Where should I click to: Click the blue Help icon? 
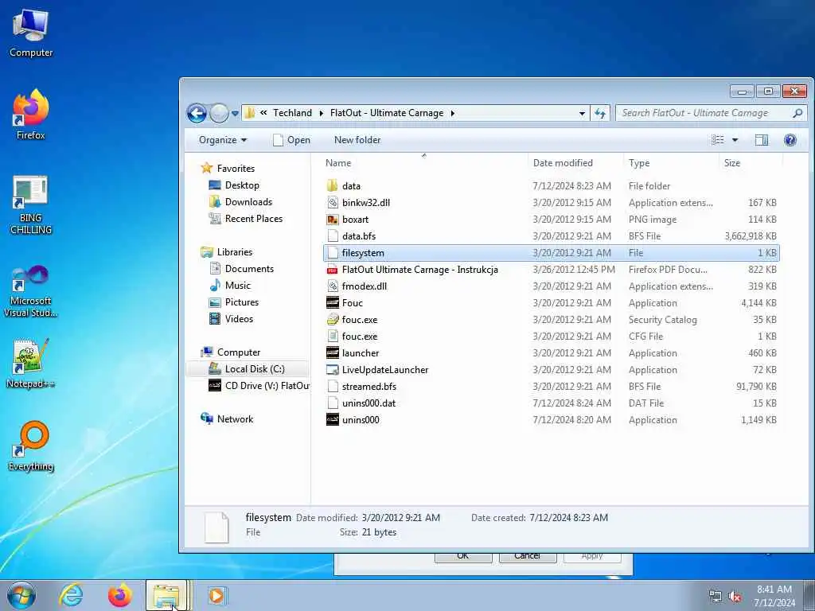click(x=790, y=140)
